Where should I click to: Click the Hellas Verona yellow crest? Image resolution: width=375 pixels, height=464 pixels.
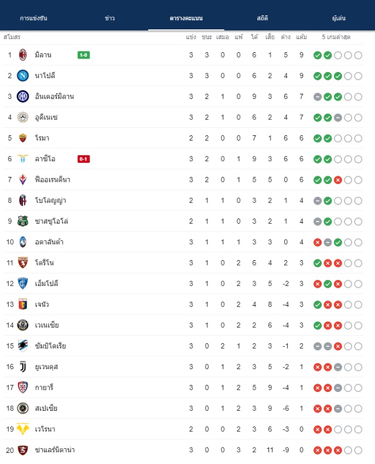(x=23, y=429)
